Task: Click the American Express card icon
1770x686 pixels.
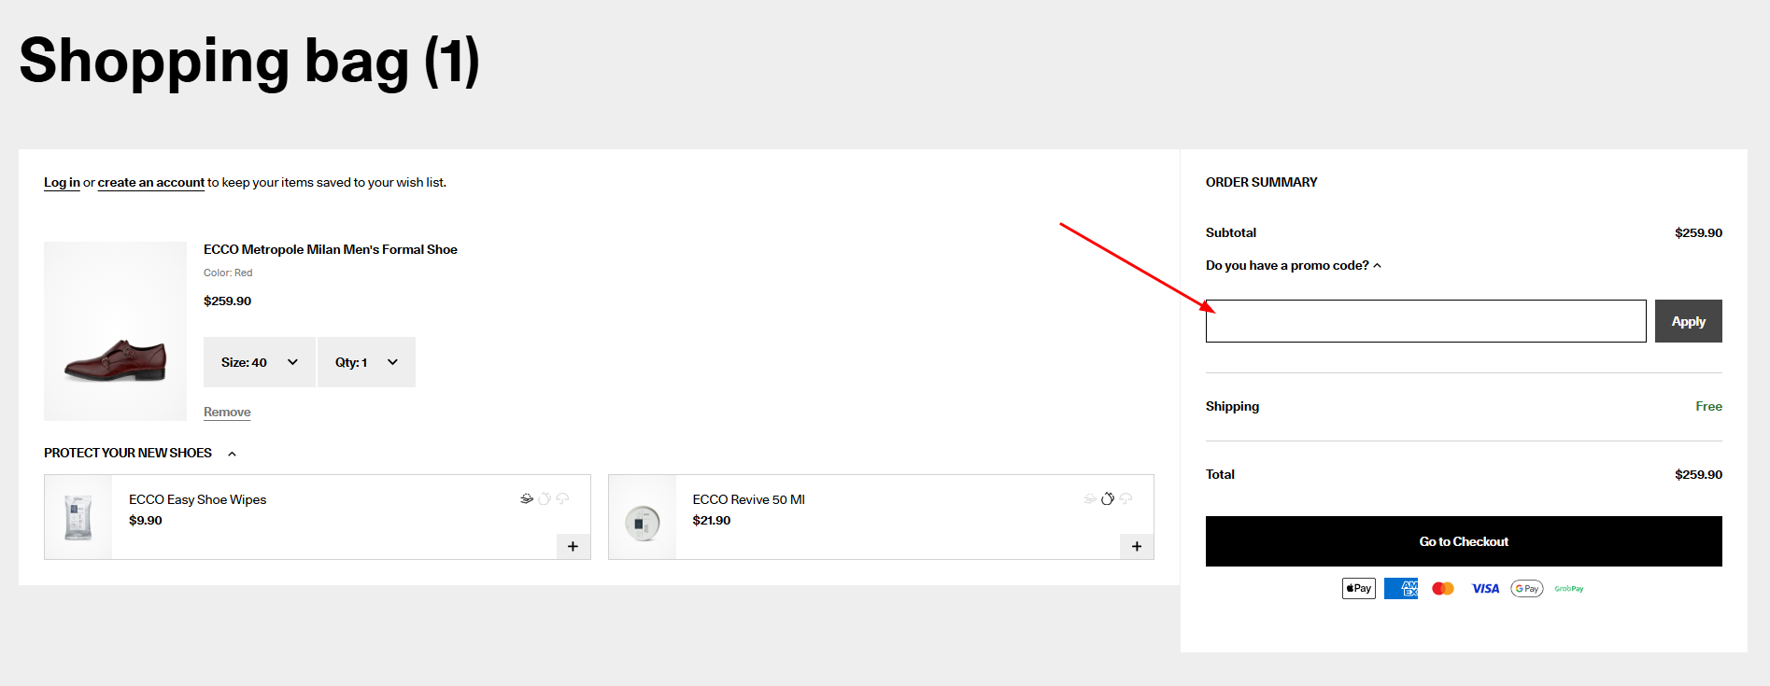Action: coord(1400,588)
